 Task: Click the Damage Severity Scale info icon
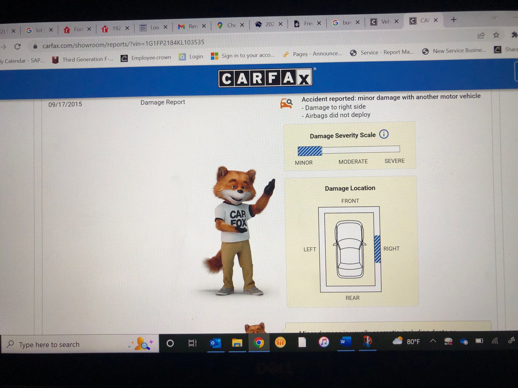[x=384, y=134]
